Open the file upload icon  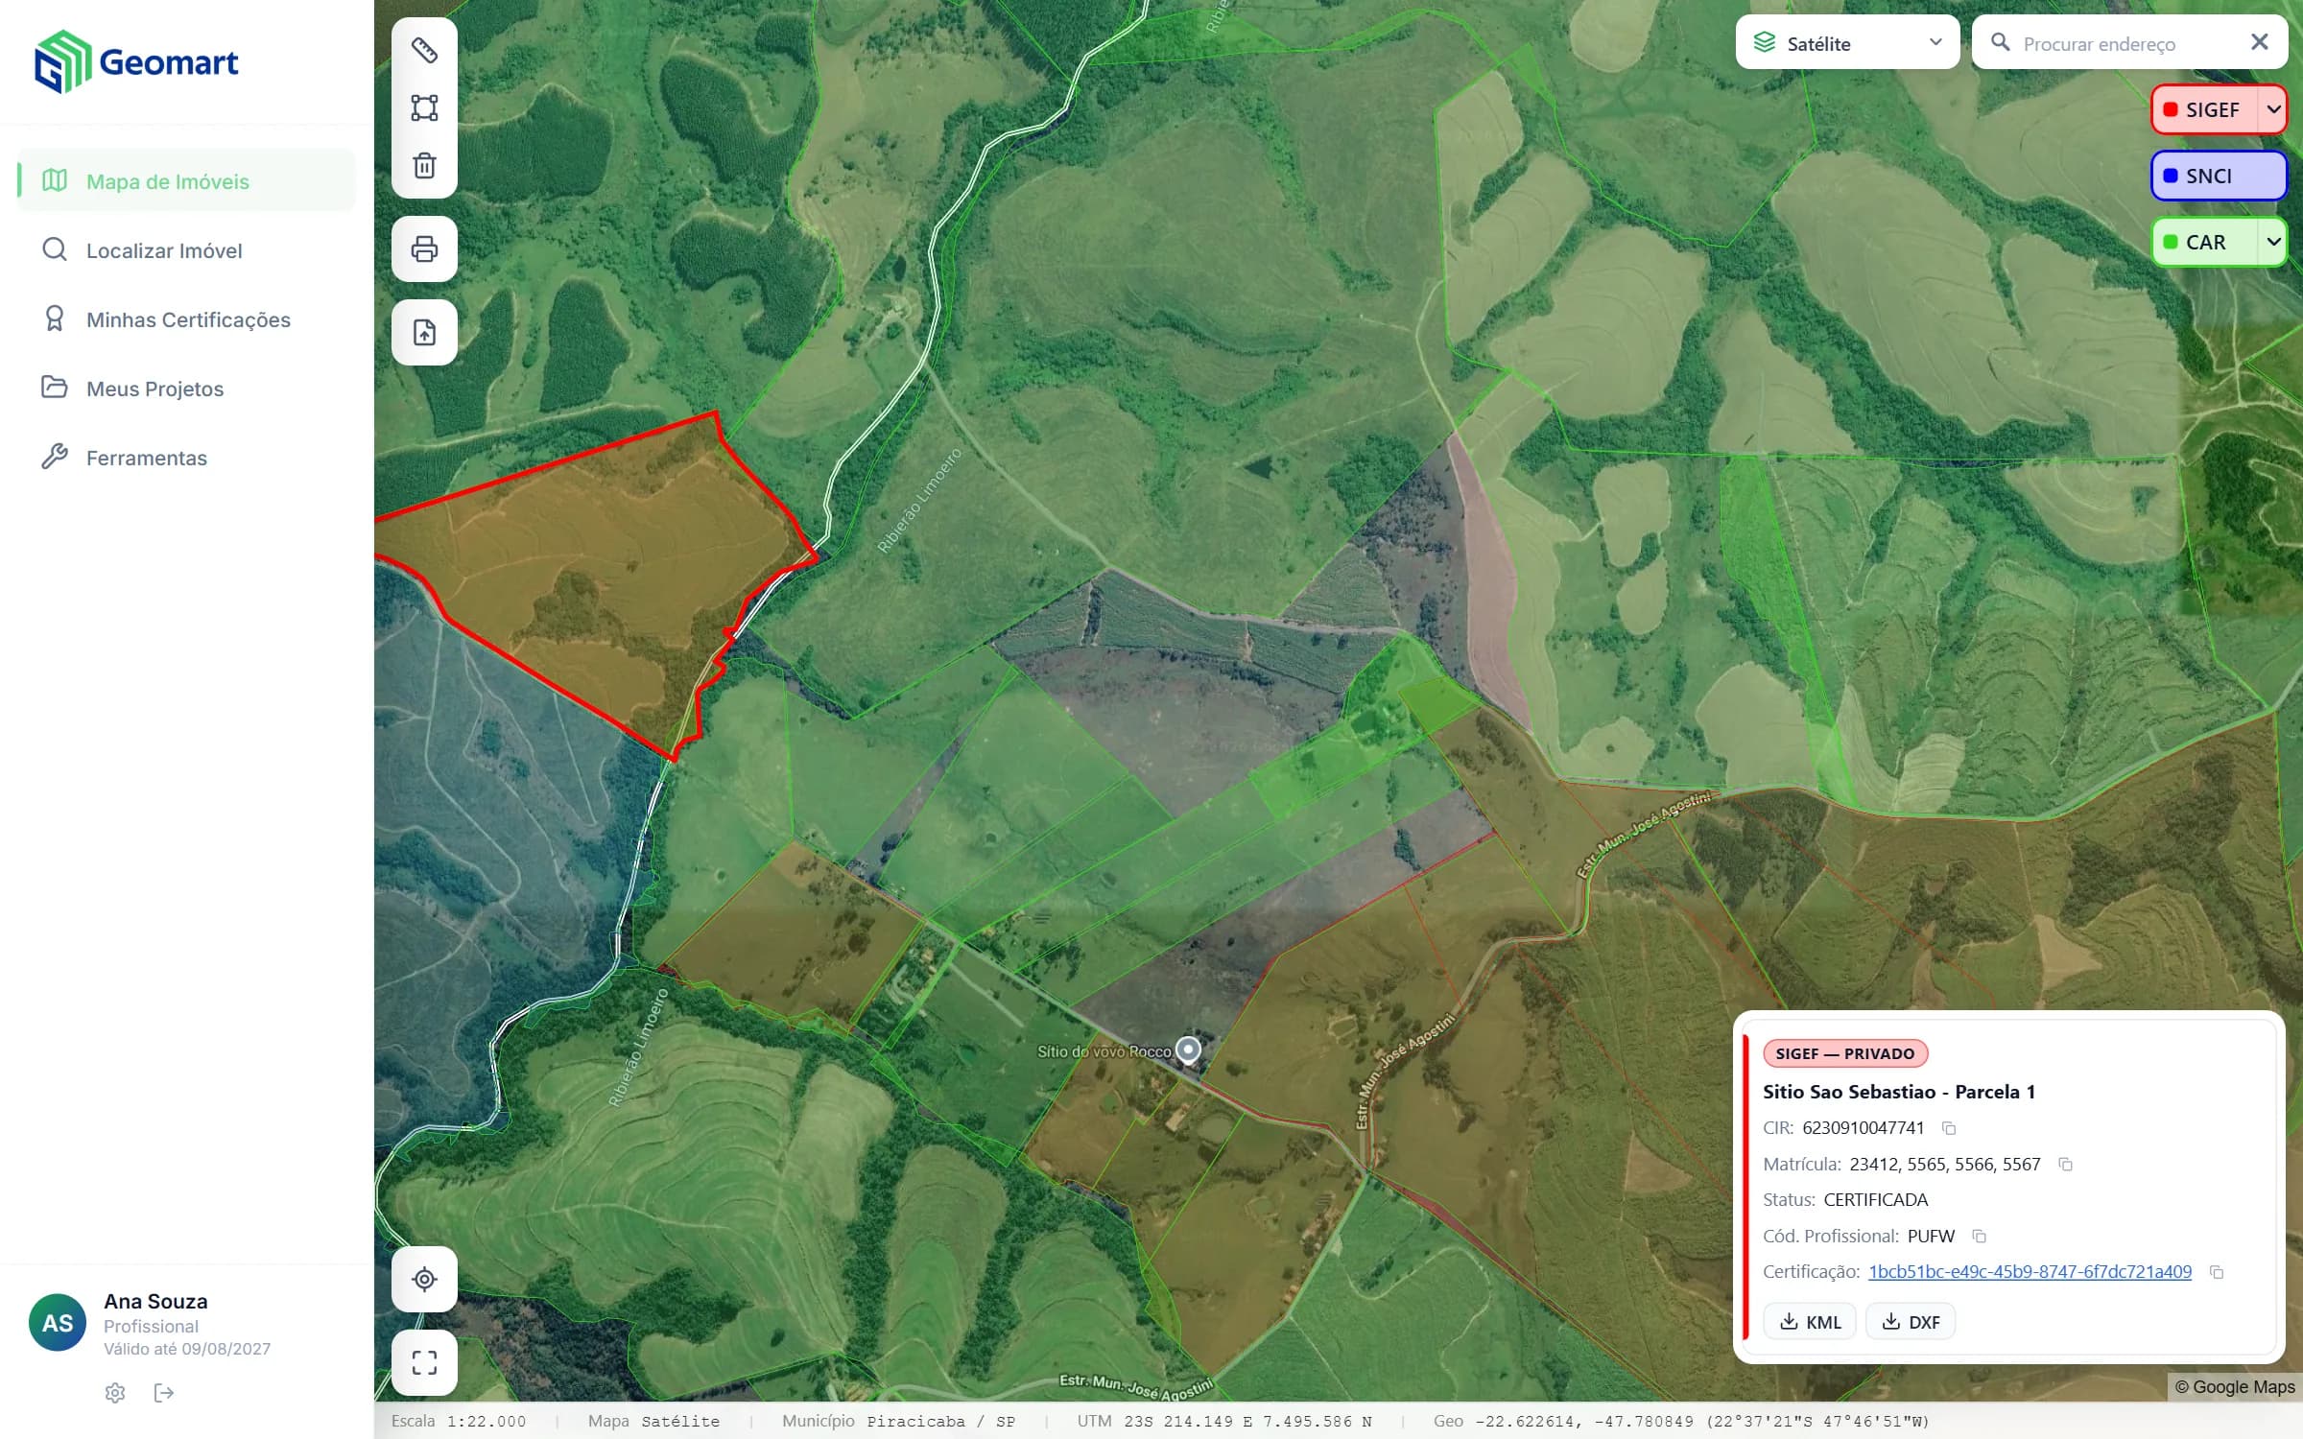(424, 333)
